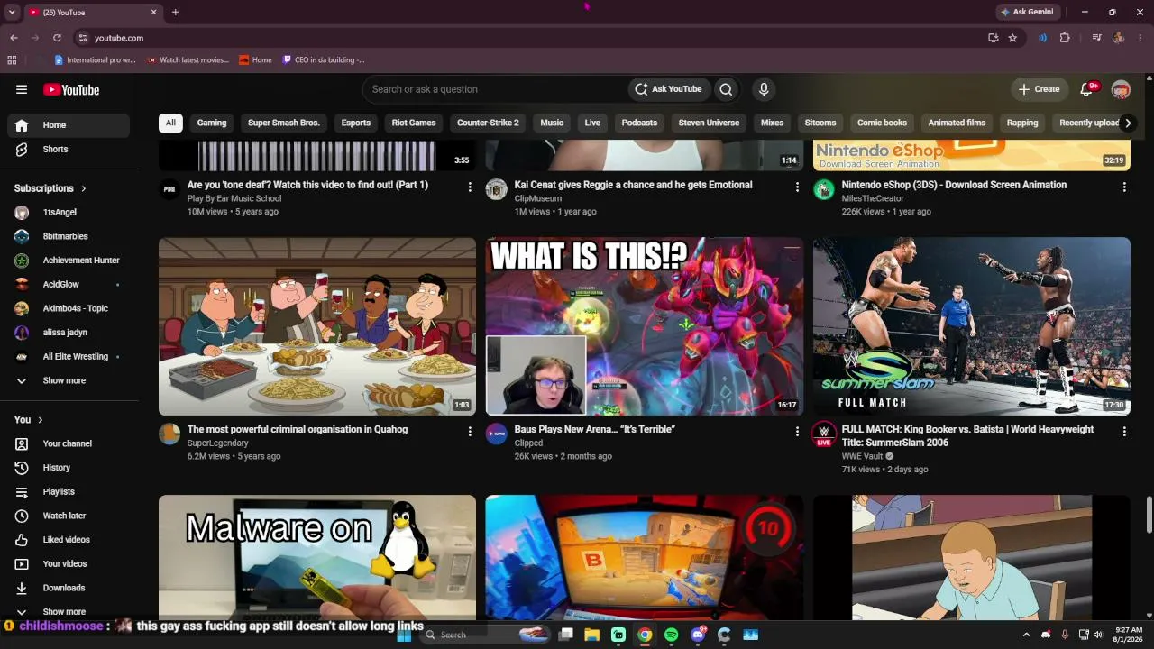Play the 'WHAT IS THIS!?' video thumbnail
This screenshot has width=1154, height=649.
[x=645, y=326]
